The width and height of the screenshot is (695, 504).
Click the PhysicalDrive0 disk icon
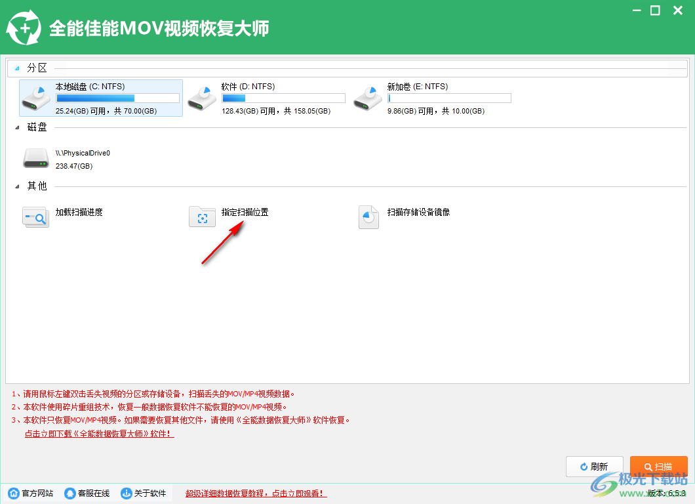click(x=36, y=158)
